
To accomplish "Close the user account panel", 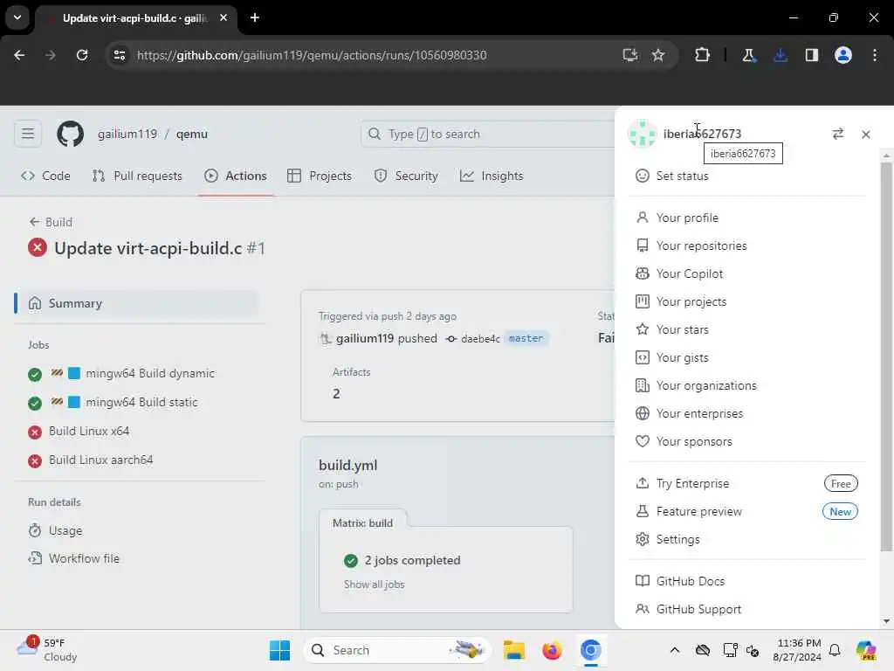I will click(x=865, y=134).
